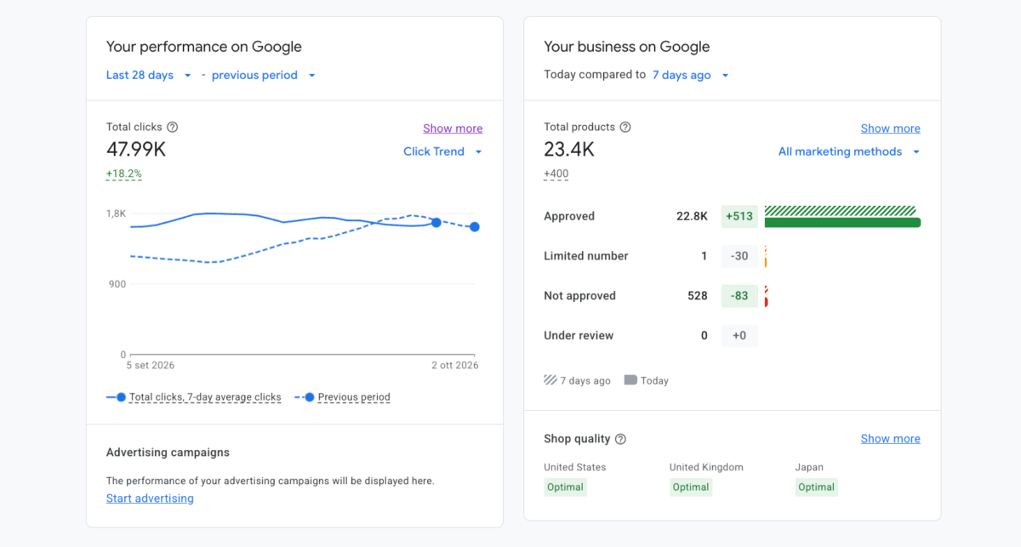1021x547 pixels.
Task: Click the 2 ott 2026 axis date
Action: [455, 366]
